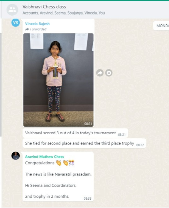The image size is (169, 208).
Task: Open the Vaishnavi Chess class group title
Action: pyautogui.click(x=44, y=7)
